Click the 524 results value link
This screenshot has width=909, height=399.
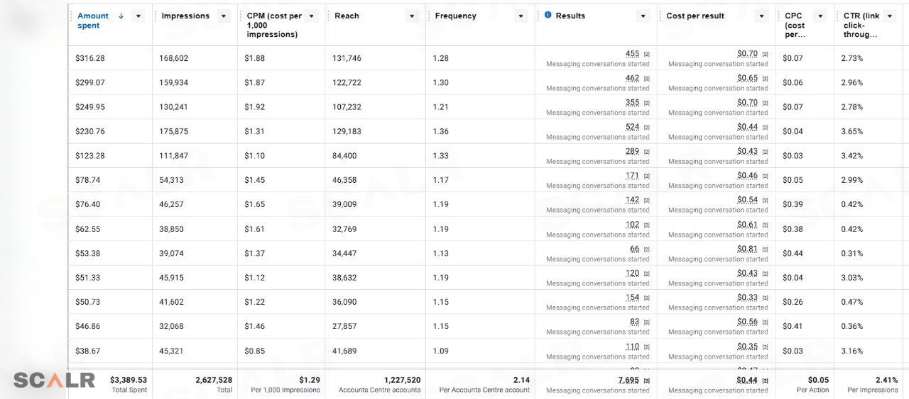pyautogui.click(x=632, y=127)
